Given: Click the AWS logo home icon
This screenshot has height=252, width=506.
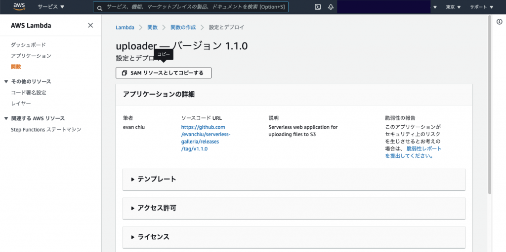Looking at the screenshot, I should coord(19,6).
